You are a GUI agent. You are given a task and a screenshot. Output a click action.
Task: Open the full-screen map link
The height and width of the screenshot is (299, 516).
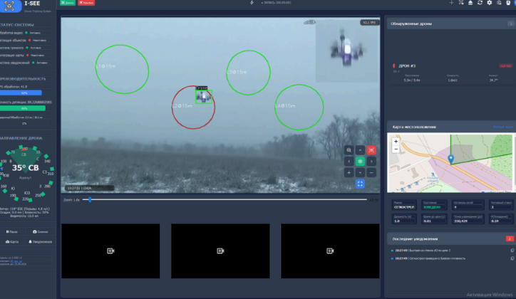(503, 127)
